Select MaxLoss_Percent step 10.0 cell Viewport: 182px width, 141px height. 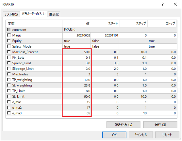pyautogui.click(x=133, y=52)
